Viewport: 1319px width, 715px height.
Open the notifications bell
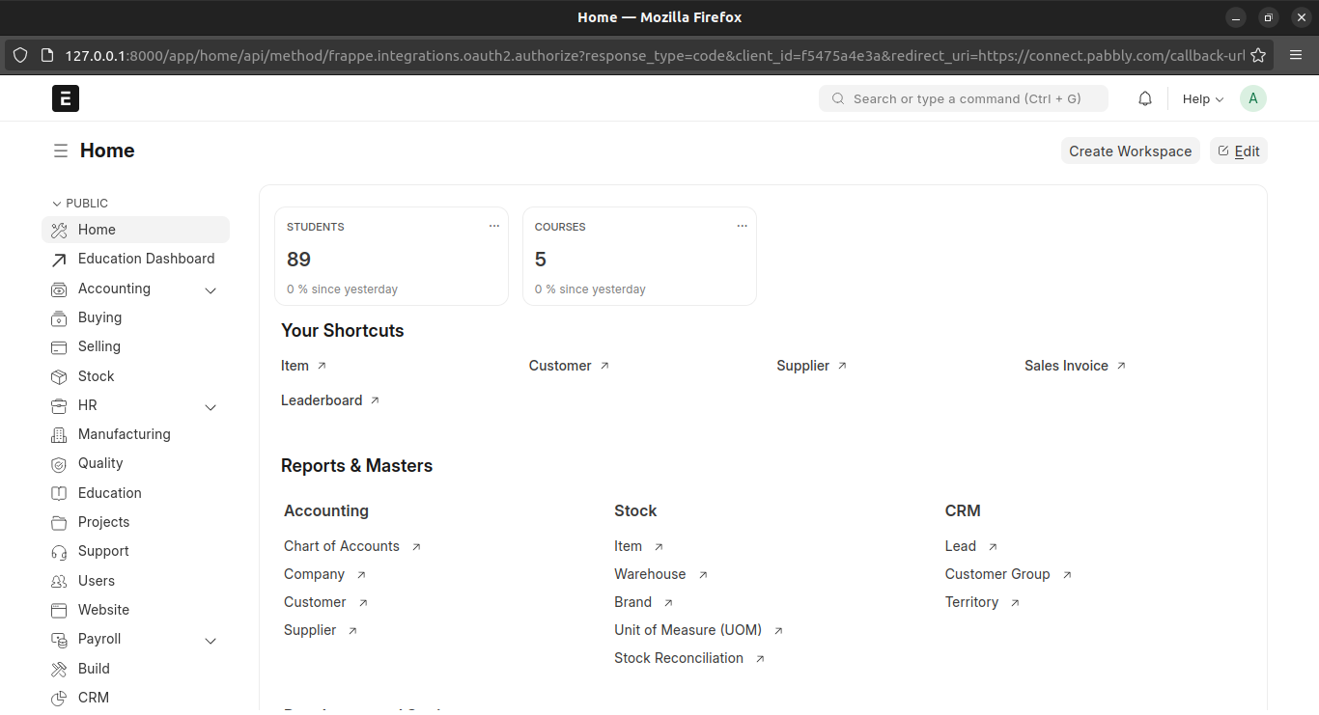click(x=1145, y=98)
